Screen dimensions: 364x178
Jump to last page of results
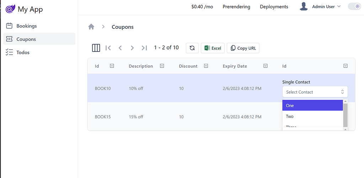pos(144,48)
